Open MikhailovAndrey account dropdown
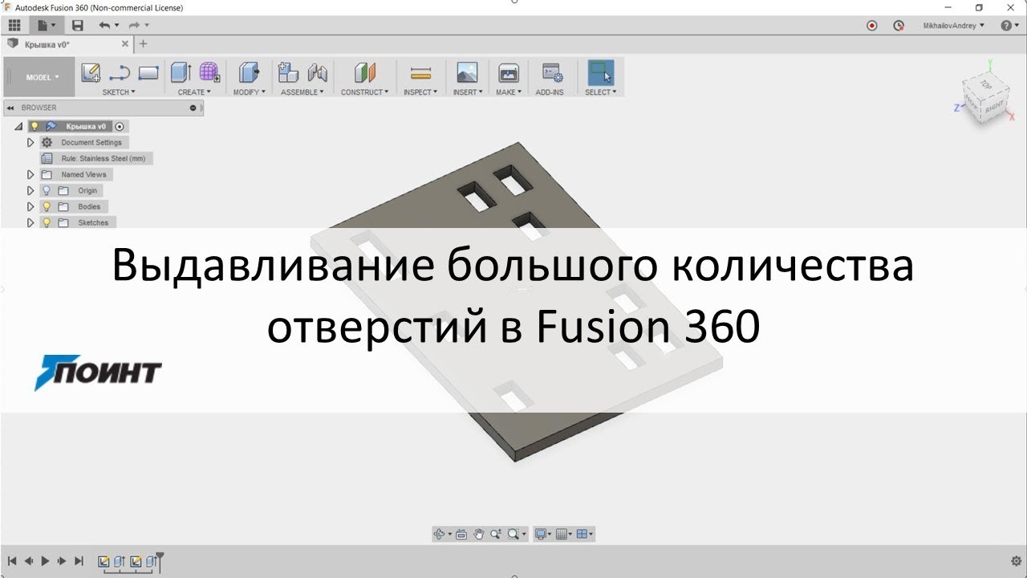Viewport: 1027px width, 578px height. point(954,26)
